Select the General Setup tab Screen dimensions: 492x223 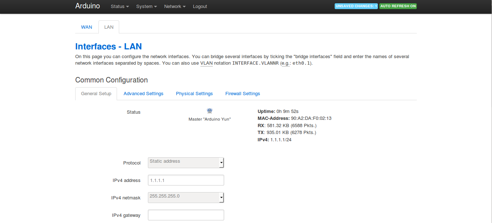[96, 93]
